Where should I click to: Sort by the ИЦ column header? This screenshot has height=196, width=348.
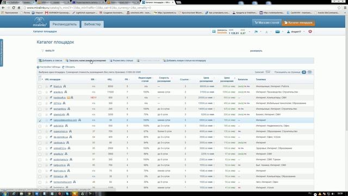[110, 79]
